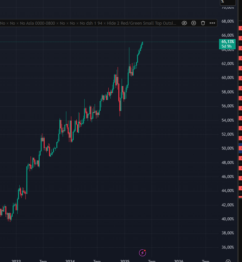Click the 2026 time axis label
Image resolution: width=242 pixels, height=262 pixels.
click(x=179, y=261)
